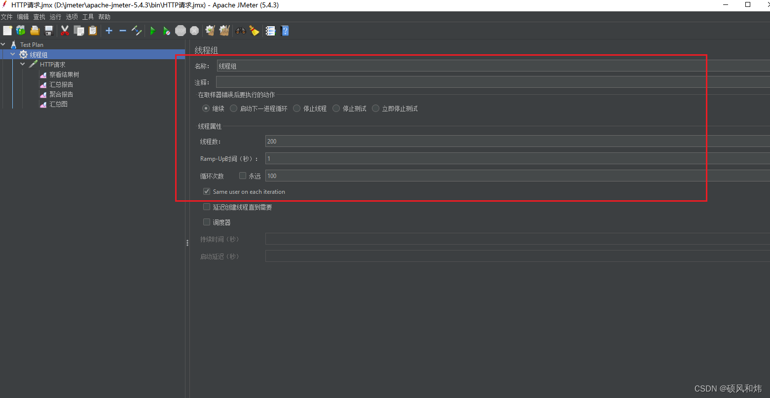Click the Test Plan flask icon
Viewport: 770px width, 398px height.
click(13, 44)
